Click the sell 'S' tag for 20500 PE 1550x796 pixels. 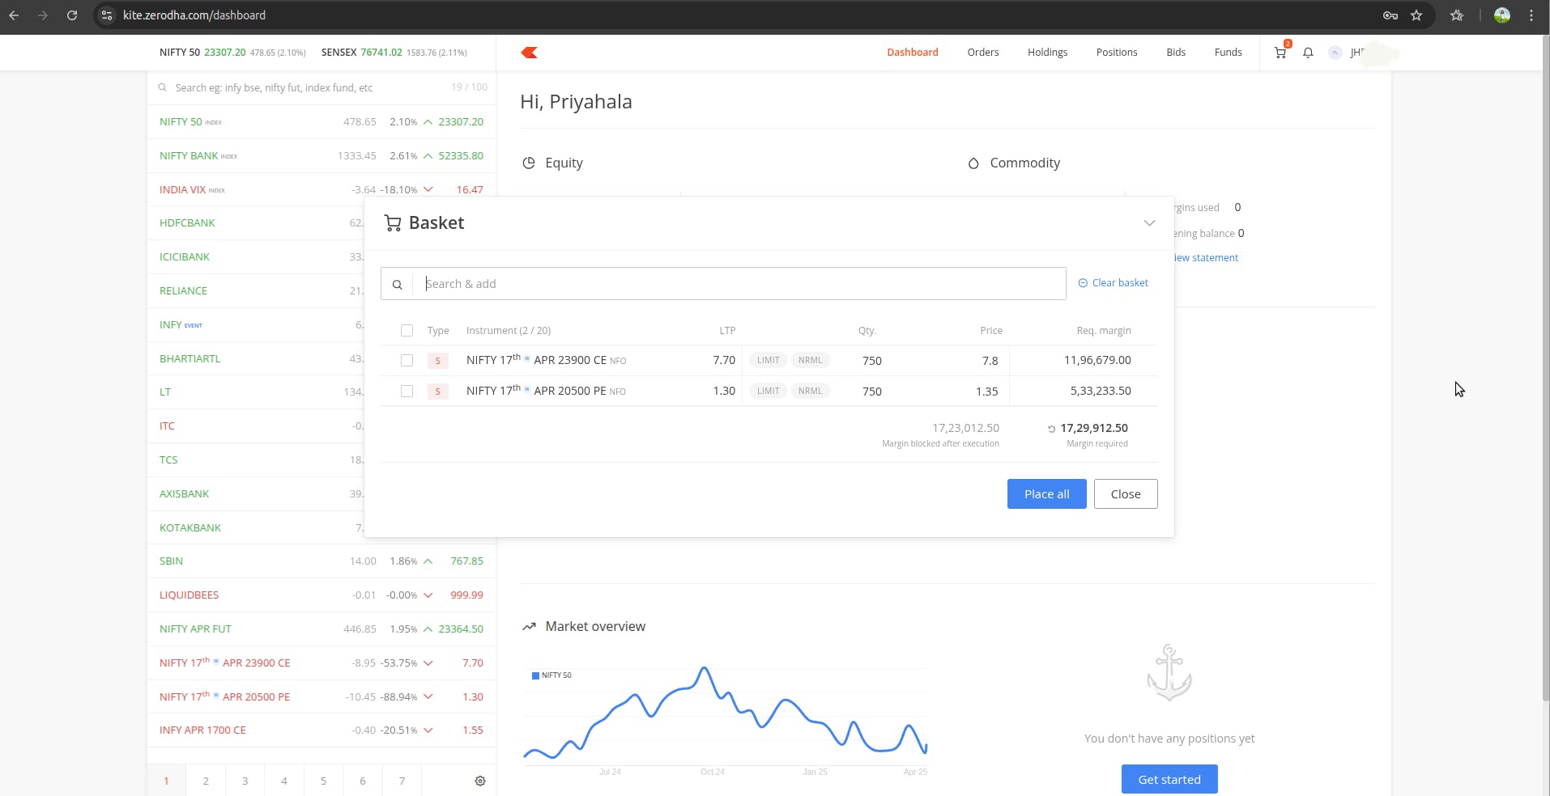tap(437, 392)
